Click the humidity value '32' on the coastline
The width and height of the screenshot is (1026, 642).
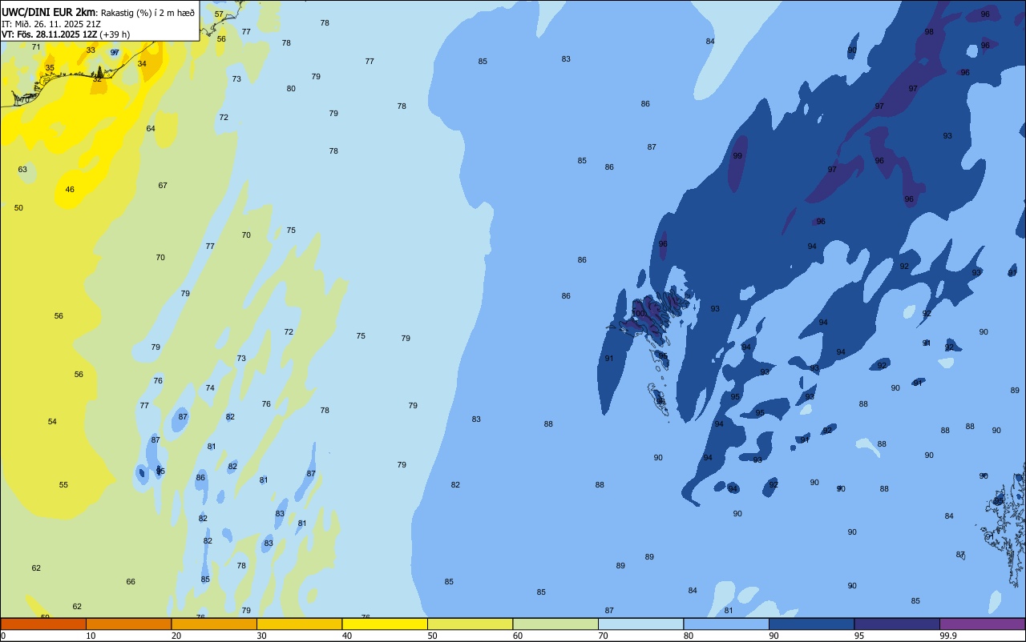[x=97, y=79]
